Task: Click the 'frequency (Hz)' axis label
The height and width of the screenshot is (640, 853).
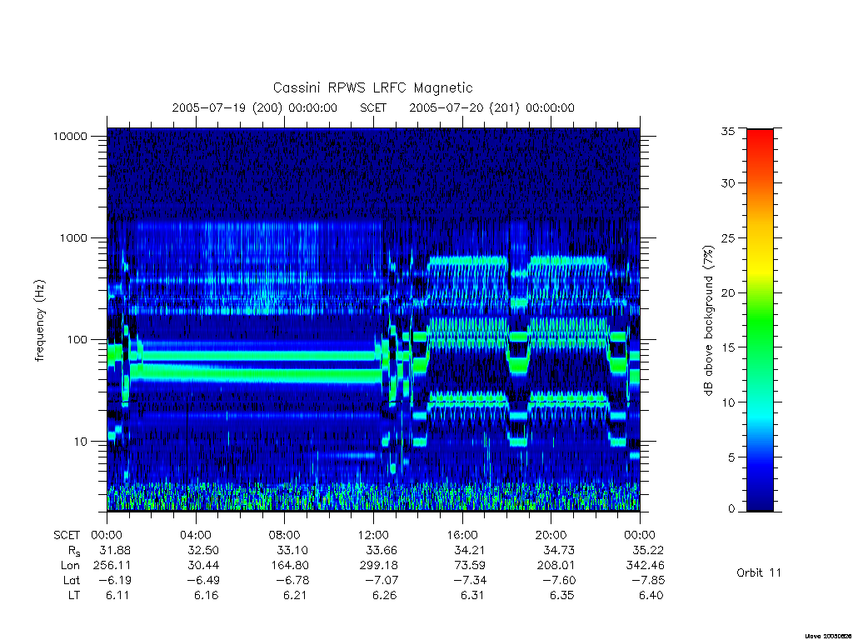Action: click(x=40, y=320)
